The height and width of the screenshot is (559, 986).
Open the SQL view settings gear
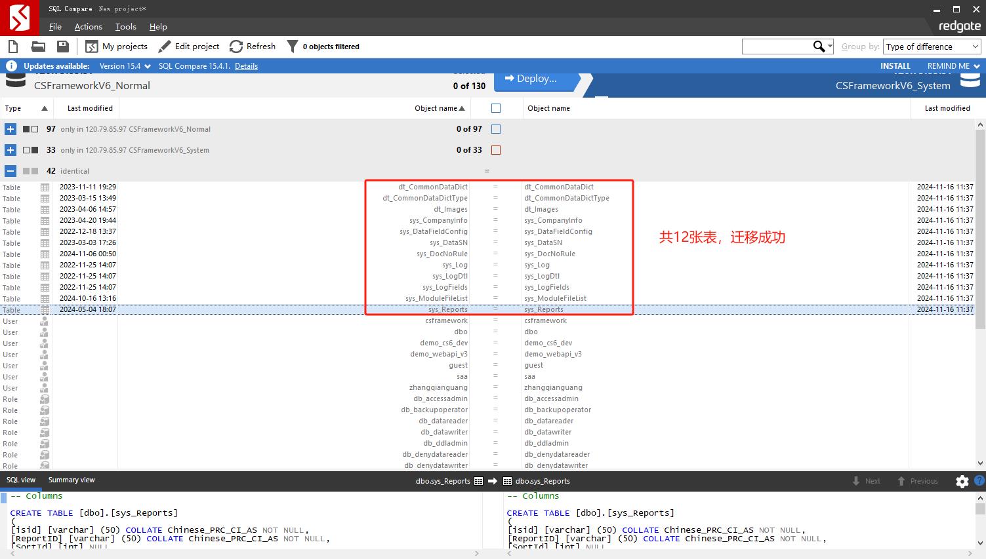[x=962, y=482]
